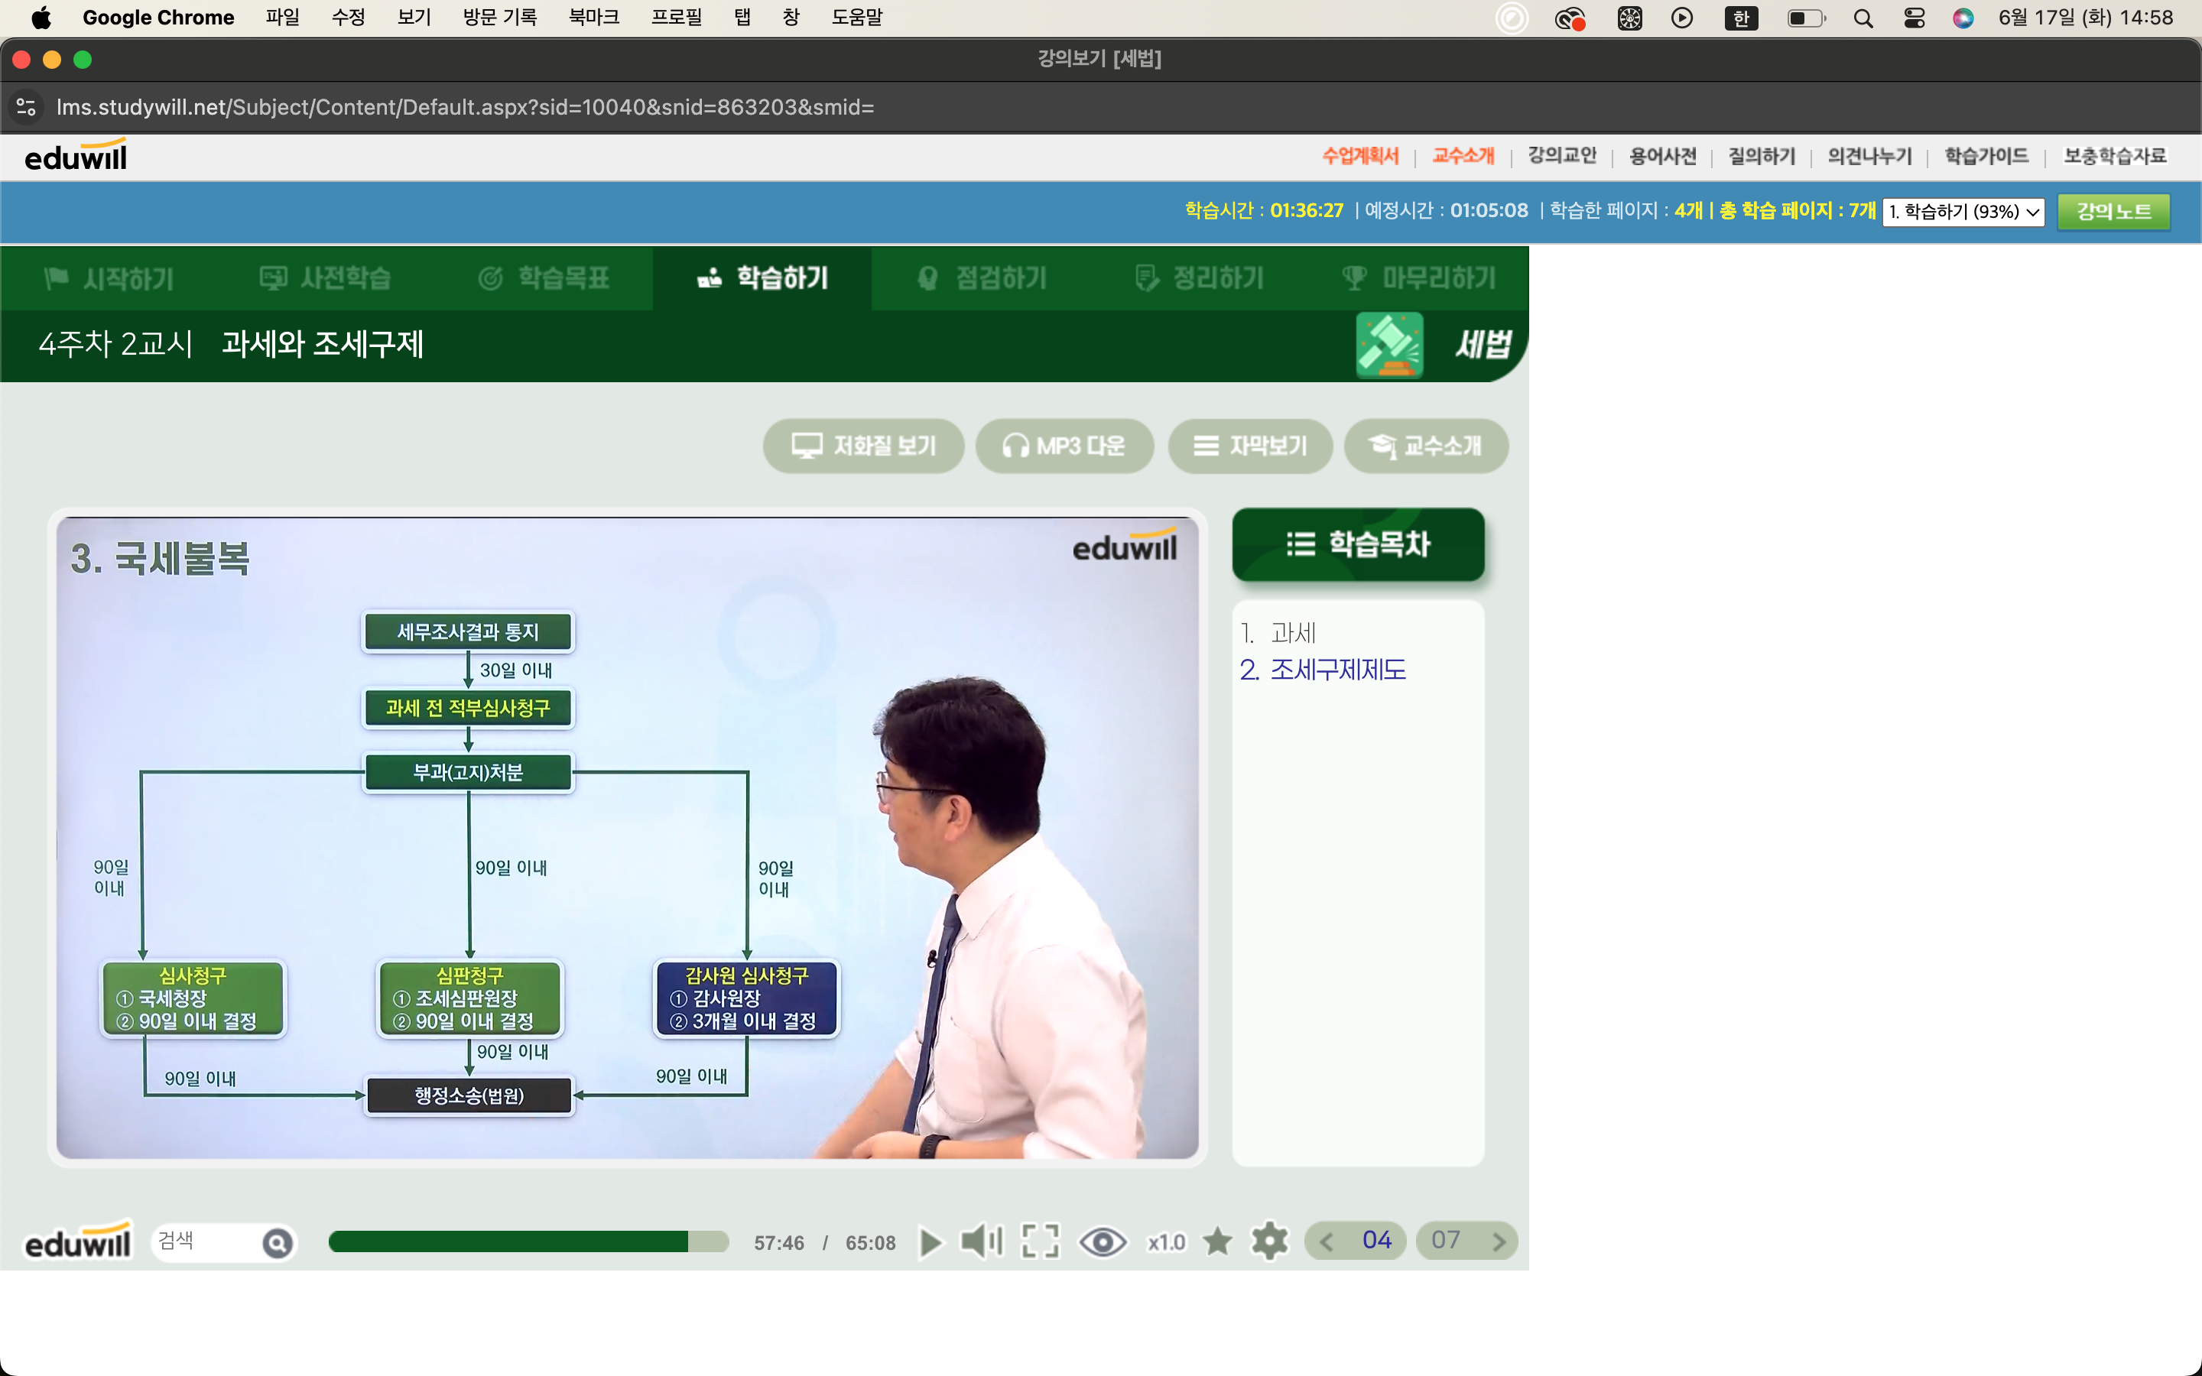Open the 수업계획서 link
The image size is (2202, 1376).
click(x=1359, y=156)
